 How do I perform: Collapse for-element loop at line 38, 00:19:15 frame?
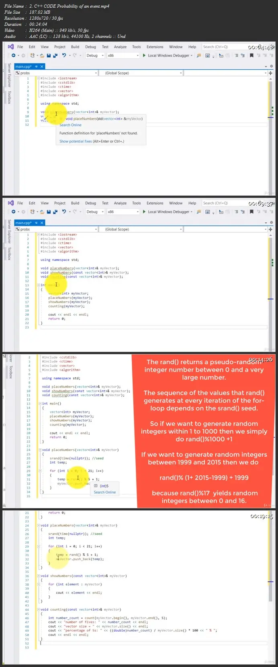click(39, 584)
